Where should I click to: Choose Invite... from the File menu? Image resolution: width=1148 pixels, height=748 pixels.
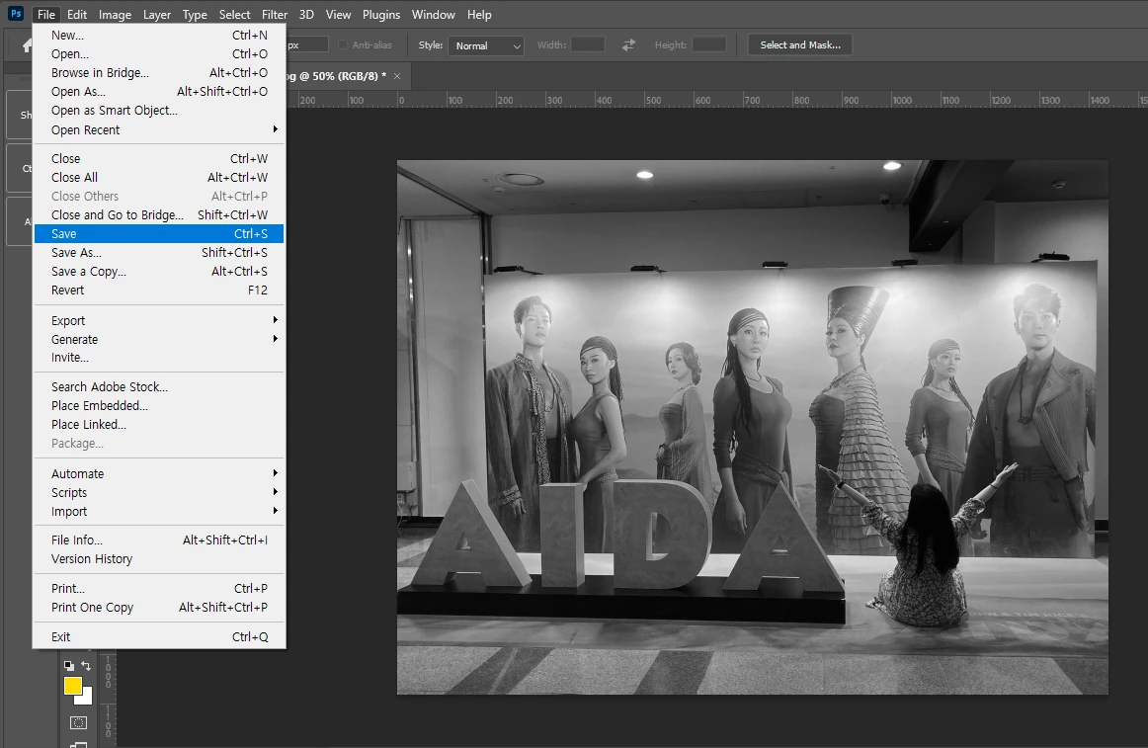pos(159,358)
